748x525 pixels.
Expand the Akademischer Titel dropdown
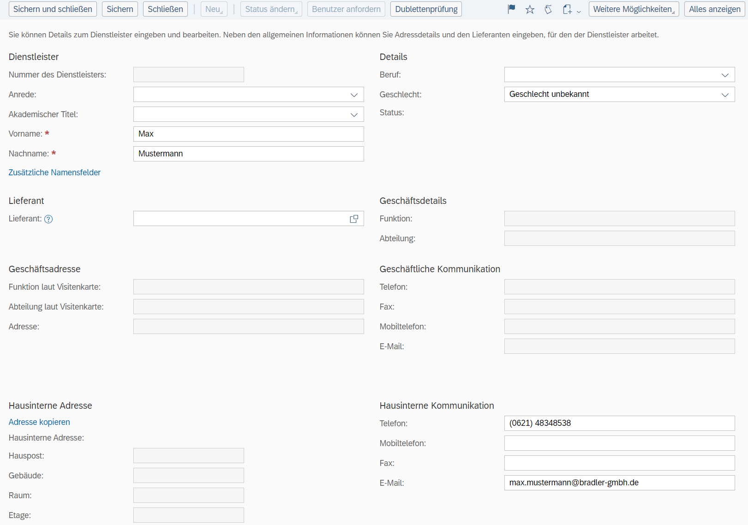pos(354,114)
